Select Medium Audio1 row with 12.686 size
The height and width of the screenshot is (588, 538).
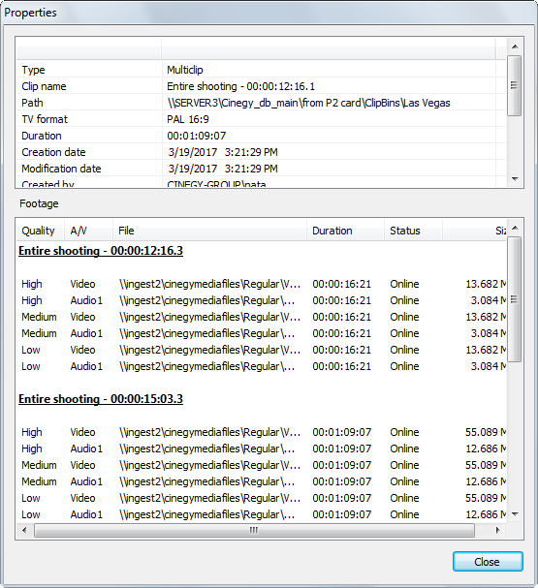[262, 481]
